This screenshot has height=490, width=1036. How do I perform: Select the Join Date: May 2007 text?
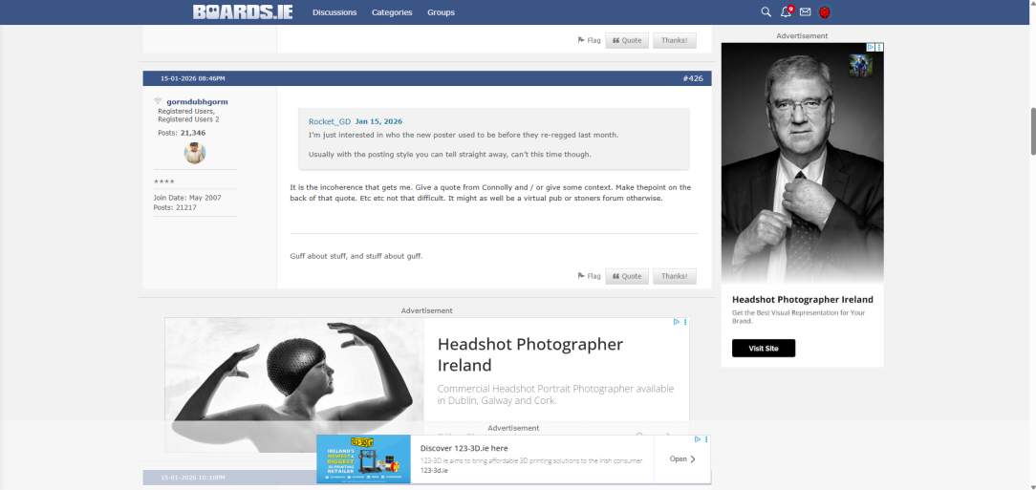click(x=187, y=198)
